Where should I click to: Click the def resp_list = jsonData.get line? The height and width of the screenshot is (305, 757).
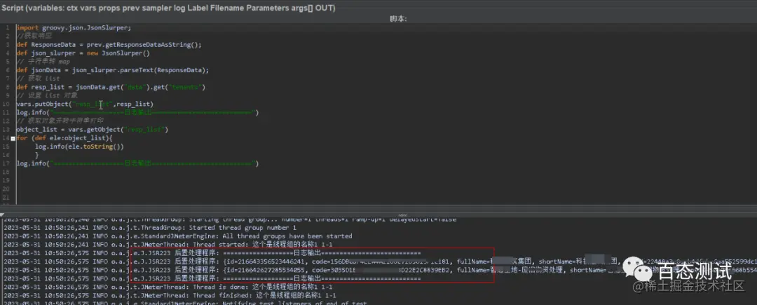click(111, 88)
